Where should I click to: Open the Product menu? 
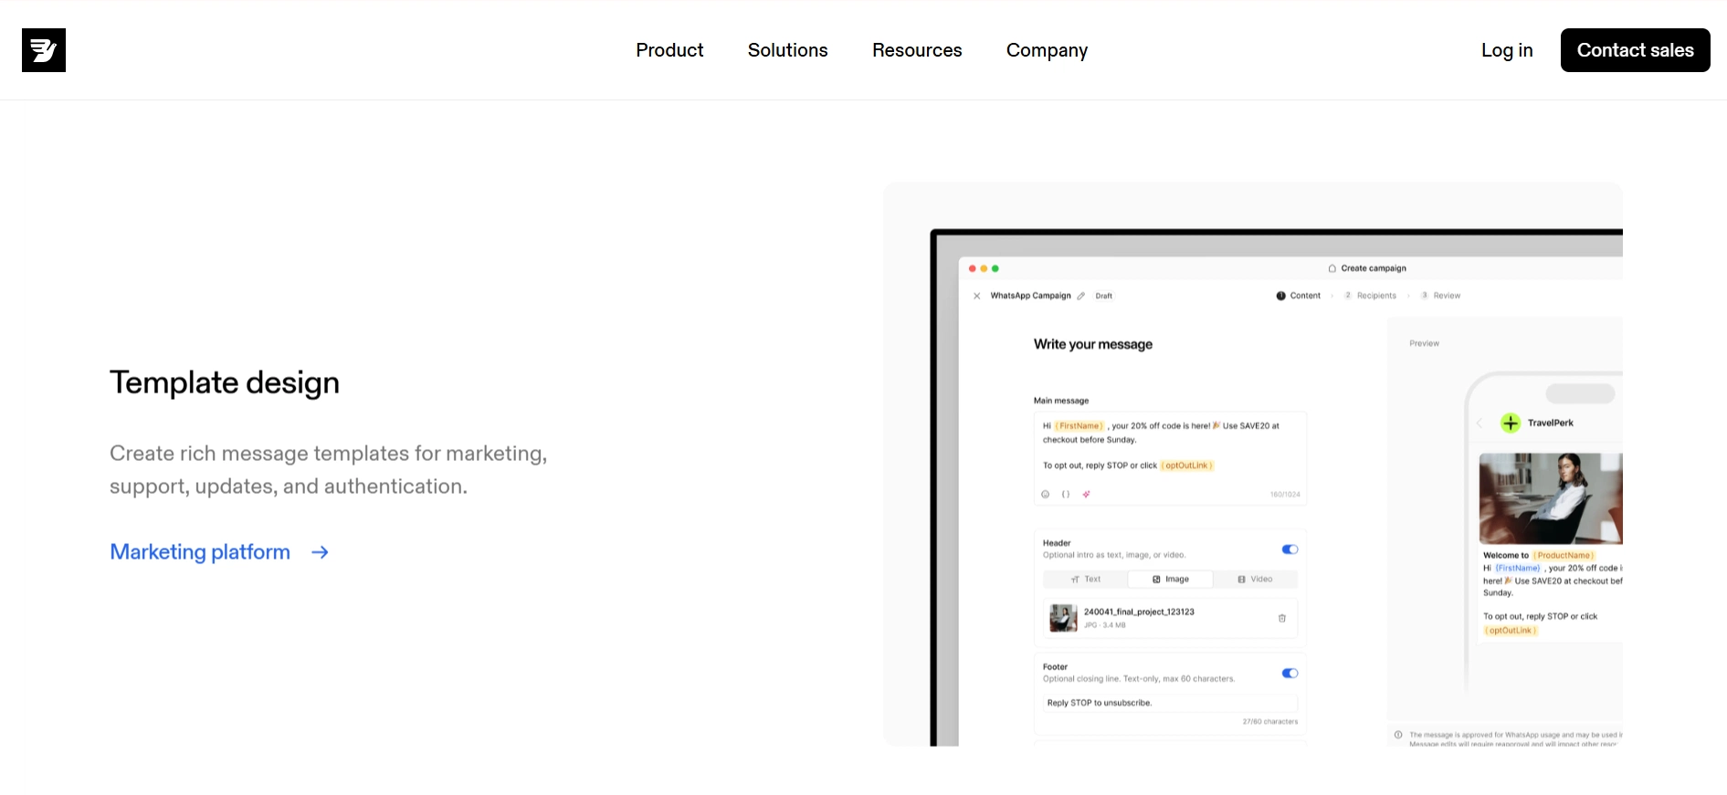pyautogui.click(x=669, y=50)
